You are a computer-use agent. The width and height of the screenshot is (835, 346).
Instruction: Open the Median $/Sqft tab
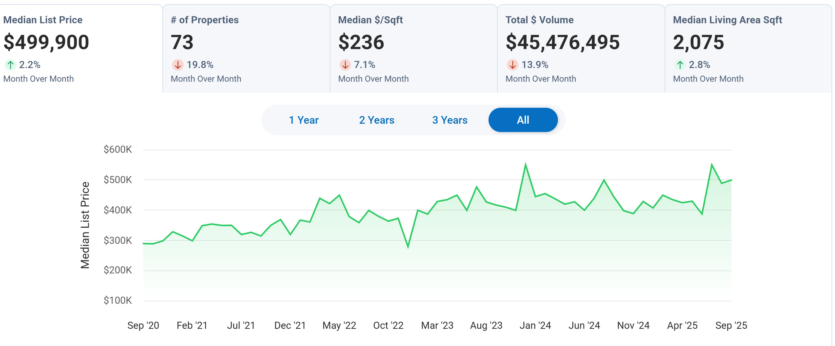click(370, 20)
